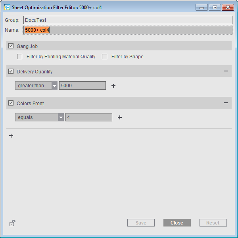Add condition with plus next to 5000

(x=113, y=86)
